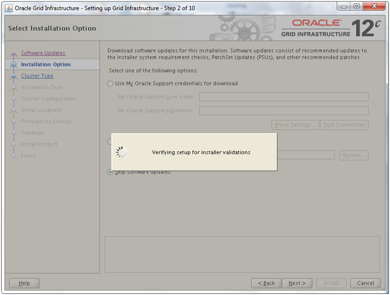
Task: Open the Software Updates step link
Action: click(x=43, y=53)
